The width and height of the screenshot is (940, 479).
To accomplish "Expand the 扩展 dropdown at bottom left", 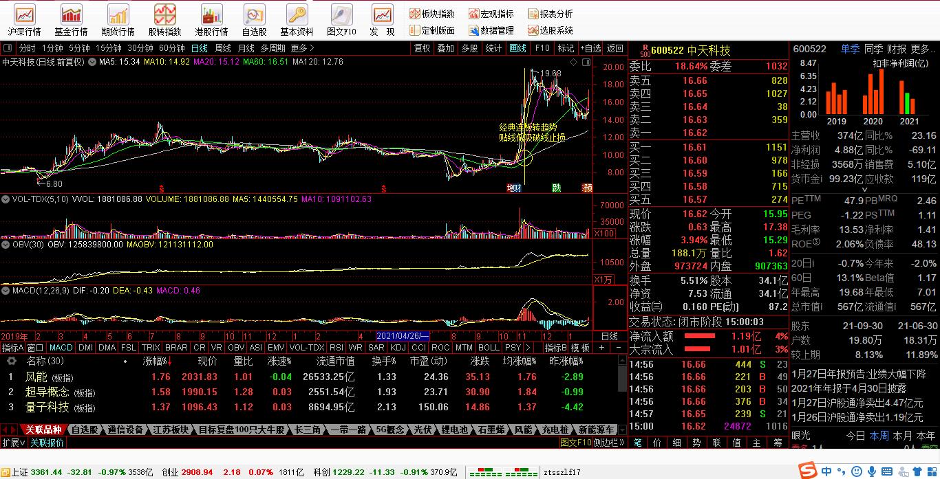I will pos(14,442).
